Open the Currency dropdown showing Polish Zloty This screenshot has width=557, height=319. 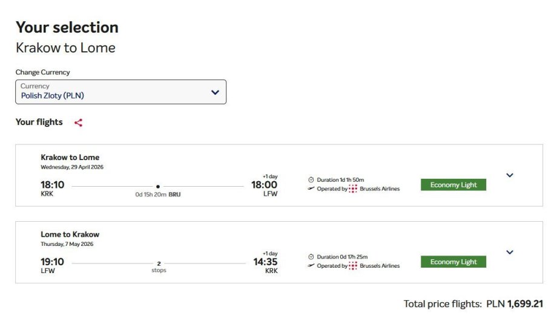click(x=120, y=92)
